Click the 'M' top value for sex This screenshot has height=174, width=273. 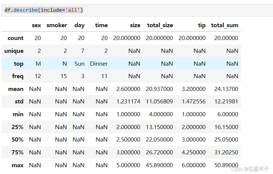pos(38,64)
